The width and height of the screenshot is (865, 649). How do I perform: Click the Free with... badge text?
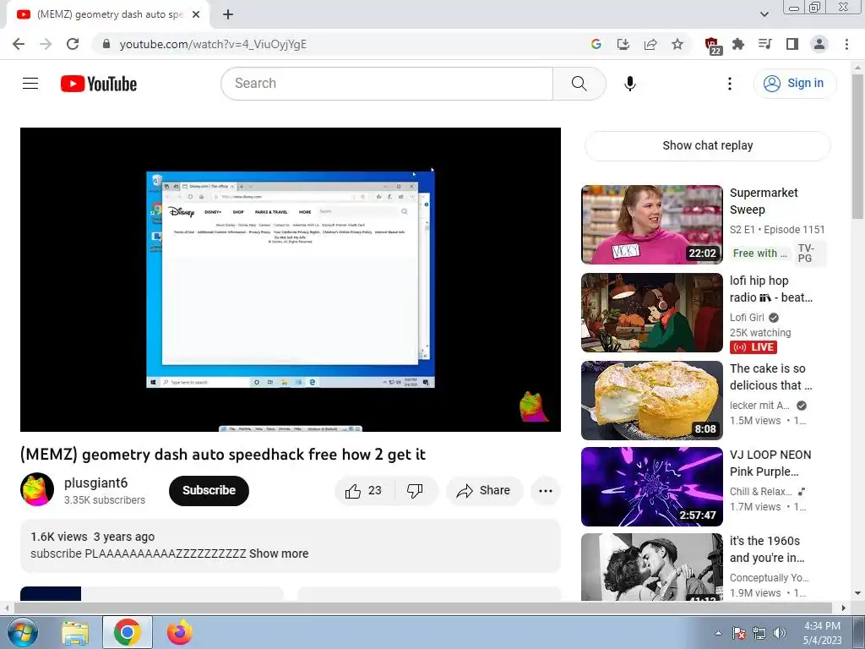point(760,254)
